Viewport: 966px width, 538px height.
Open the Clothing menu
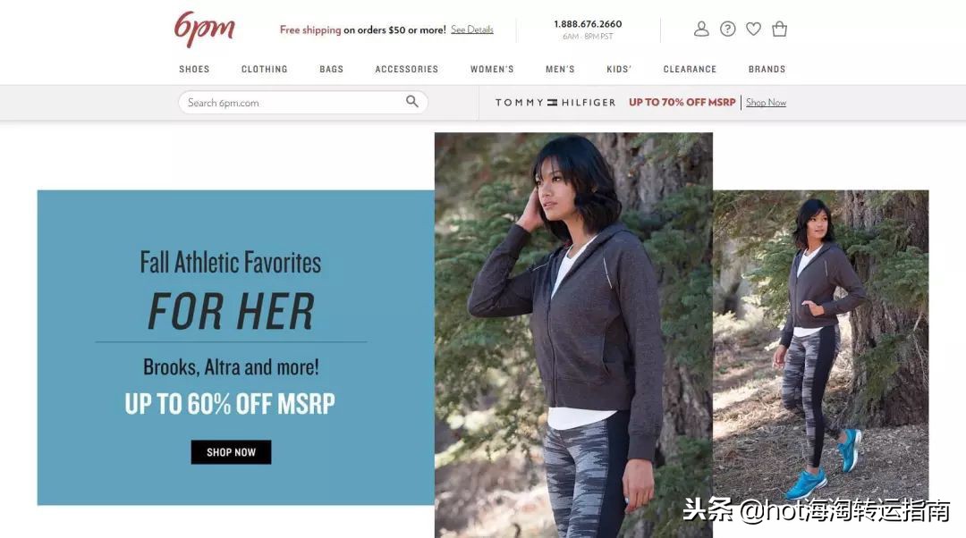click(x=264, y=69)
